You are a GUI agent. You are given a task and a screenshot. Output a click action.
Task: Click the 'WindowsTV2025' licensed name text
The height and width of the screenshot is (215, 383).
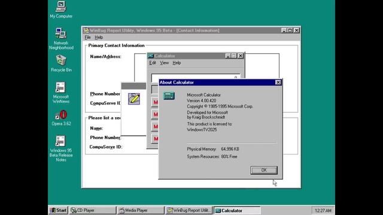(x=202, y=130)
